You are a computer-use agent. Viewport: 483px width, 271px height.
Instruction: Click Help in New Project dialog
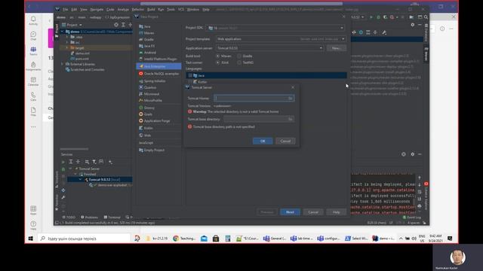click(x=336, y=212)
